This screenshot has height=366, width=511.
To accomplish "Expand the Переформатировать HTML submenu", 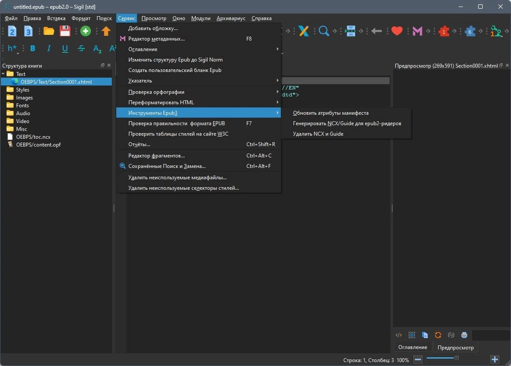I will (199, 102).
